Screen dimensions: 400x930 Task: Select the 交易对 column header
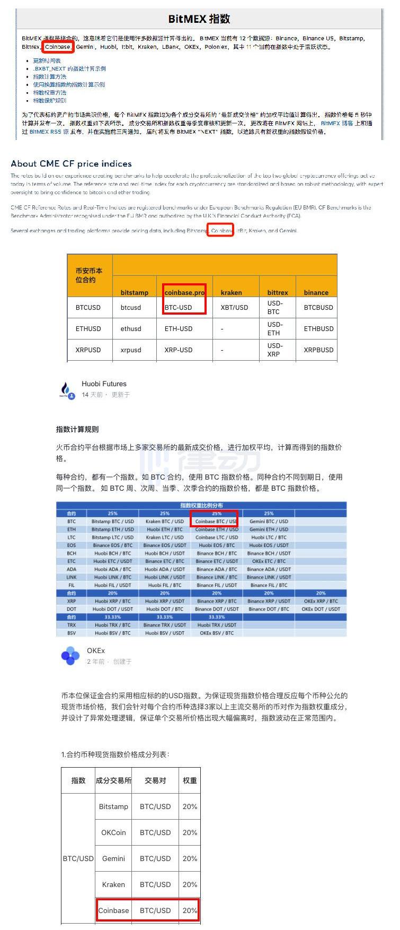[x=155, y=780]
